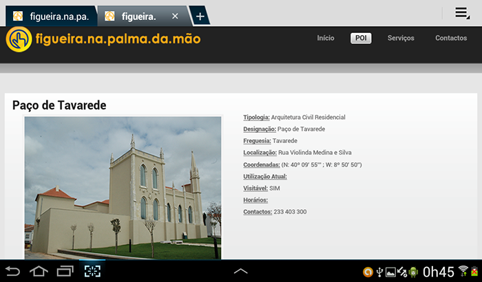Click the site title figueira.na.palma.da.mão
Image resolution: width=482 pixels, height=282 pixels.
117,39
